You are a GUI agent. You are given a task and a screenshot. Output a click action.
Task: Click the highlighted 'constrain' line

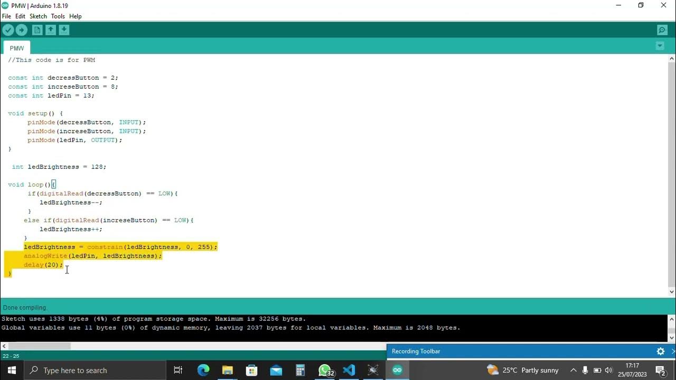pyautogui.click(x=120, y=247)
